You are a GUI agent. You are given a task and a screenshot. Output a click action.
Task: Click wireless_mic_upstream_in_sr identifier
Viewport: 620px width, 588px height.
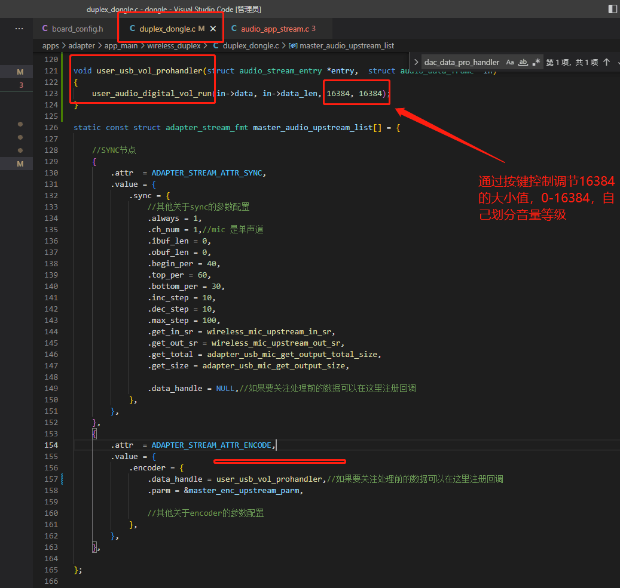(x=269, y=332)
